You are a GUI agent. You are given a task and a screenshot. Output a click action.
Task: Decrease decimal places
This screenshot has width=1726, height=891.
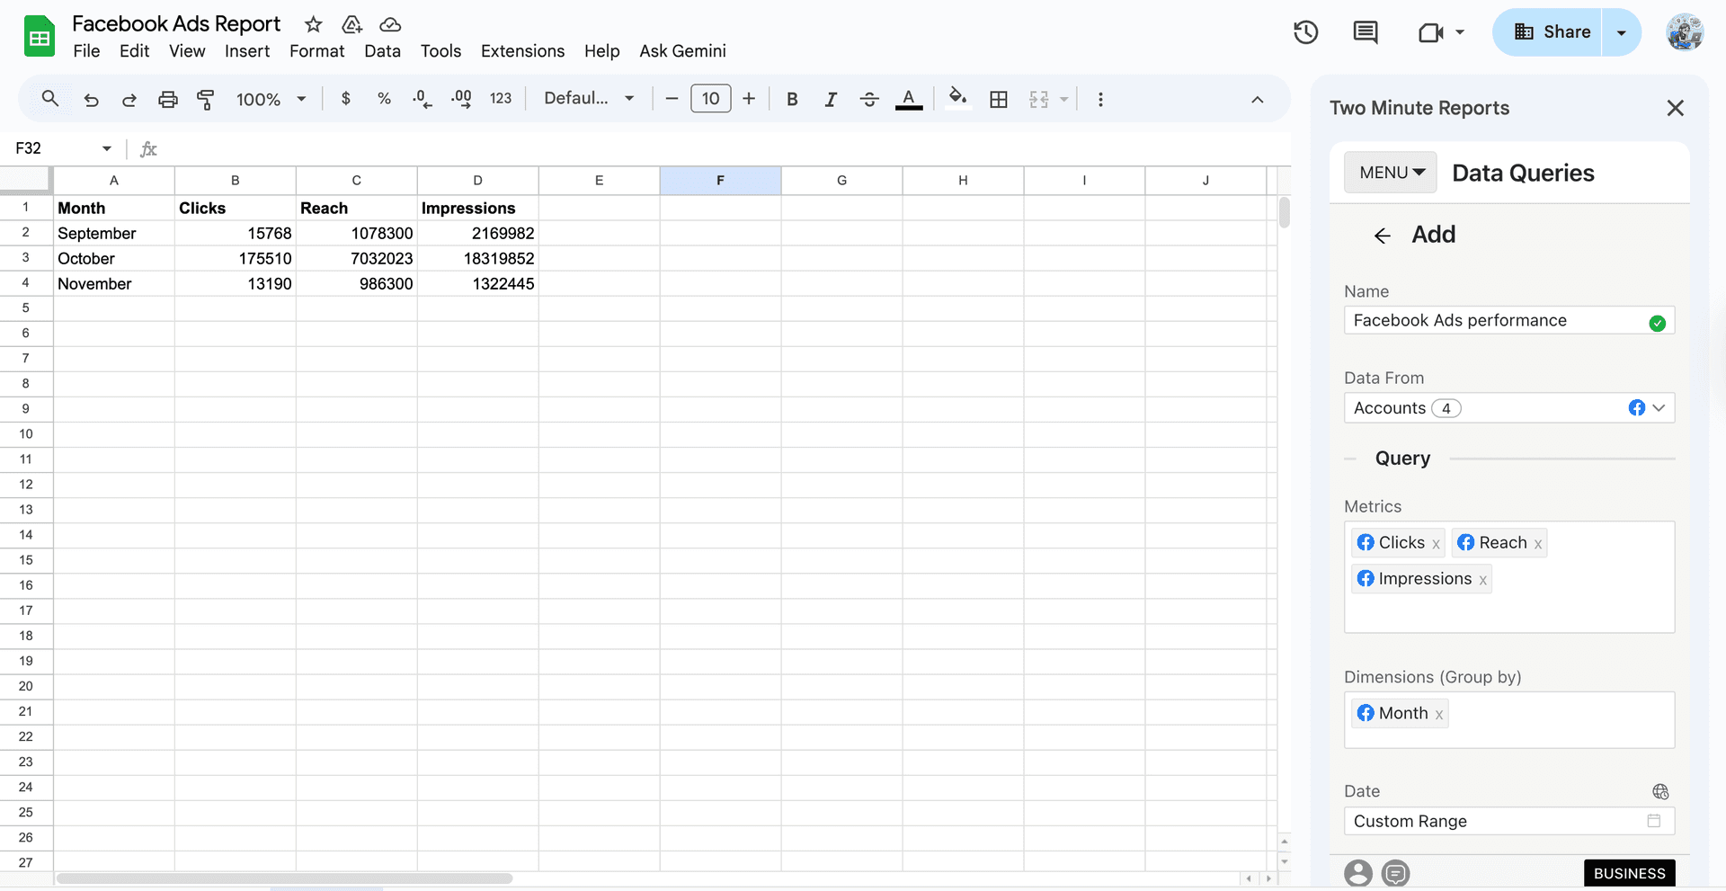(x=421, y=99)
